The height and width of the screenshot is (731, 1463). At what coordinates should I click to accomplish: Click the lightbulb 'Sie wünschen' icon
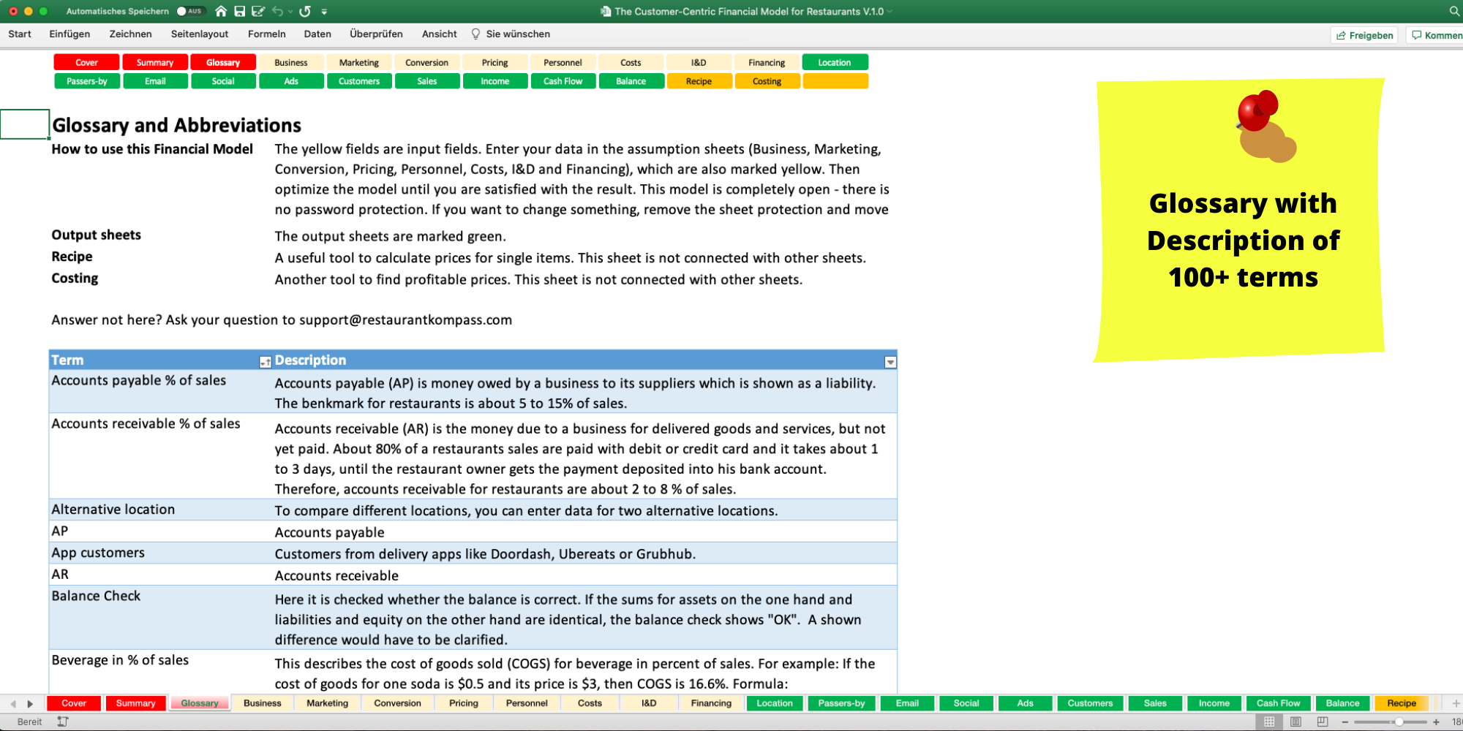click(475, 34)
